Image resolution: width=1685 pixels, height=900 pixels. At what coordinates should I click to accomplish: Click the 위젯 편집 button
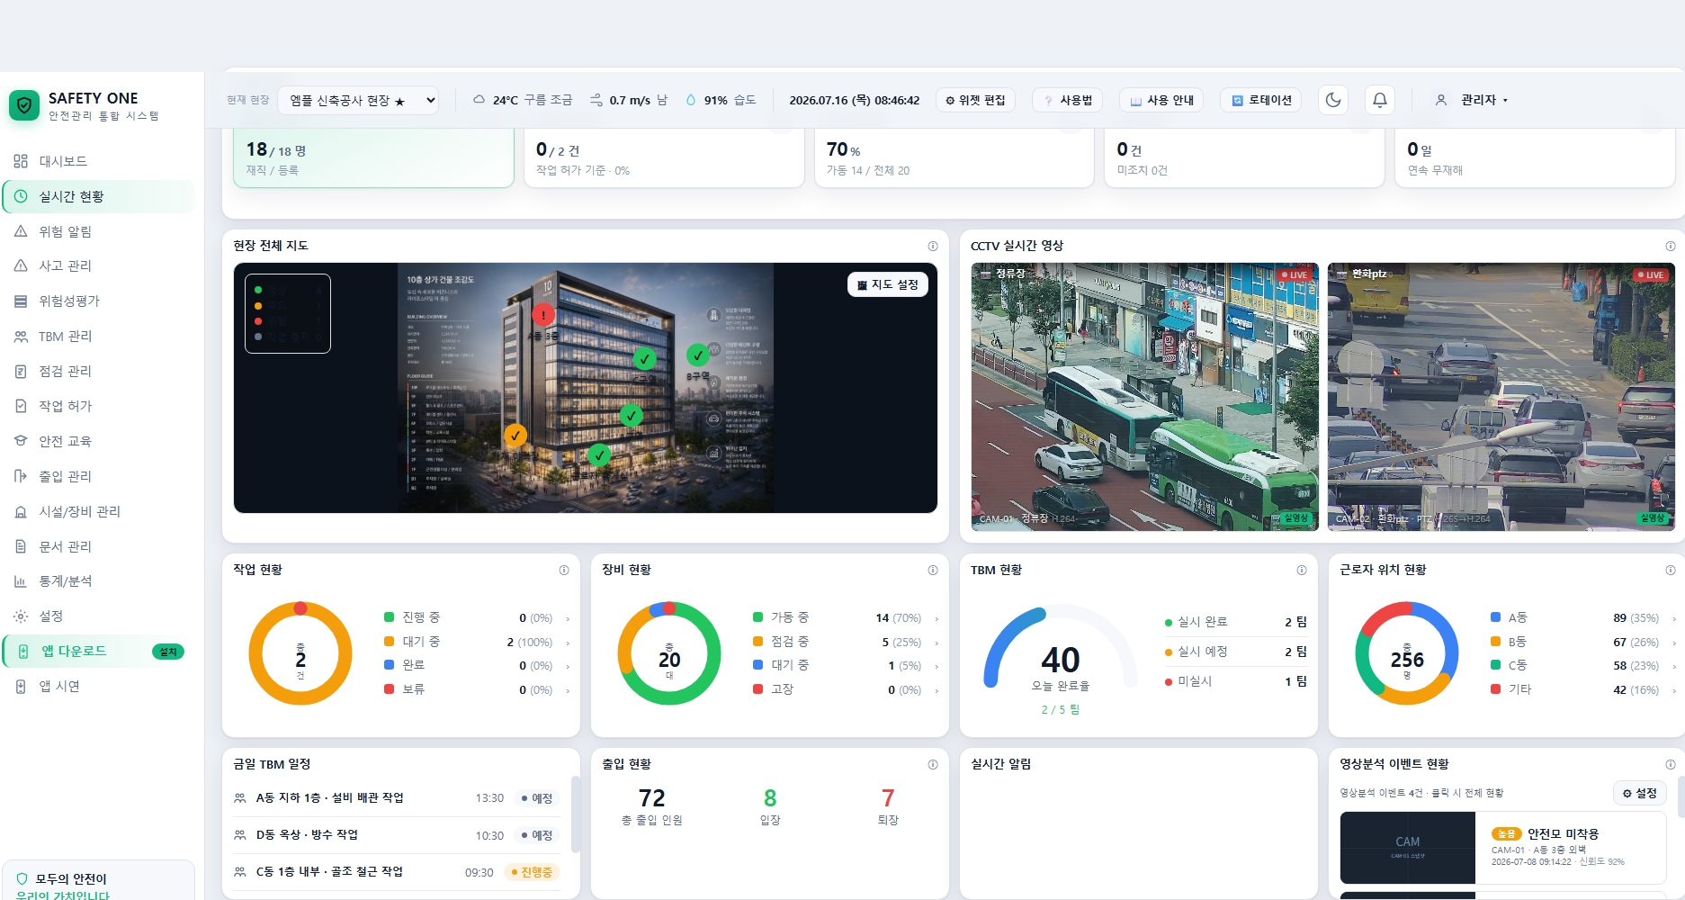coord(975,100)
